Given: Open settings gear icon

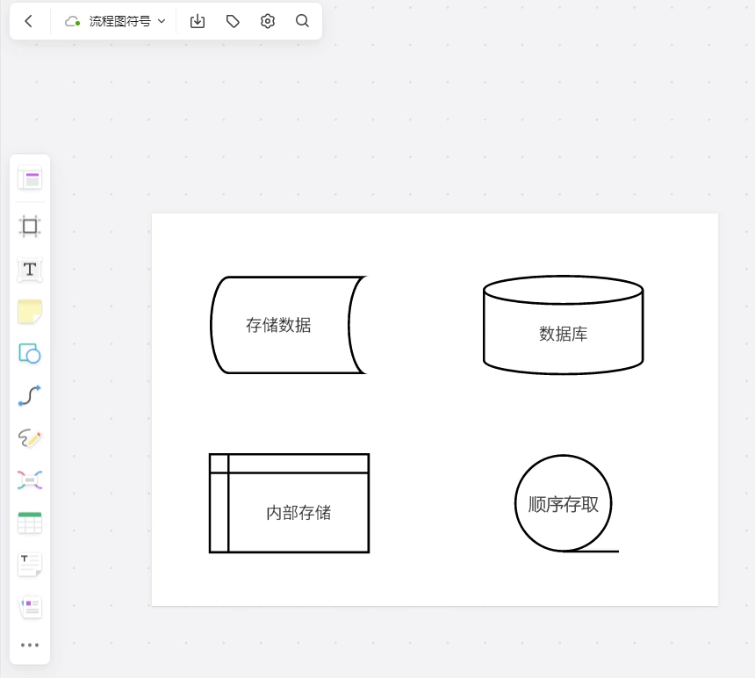Looking at the screenshot, I should tap(268, 21).
